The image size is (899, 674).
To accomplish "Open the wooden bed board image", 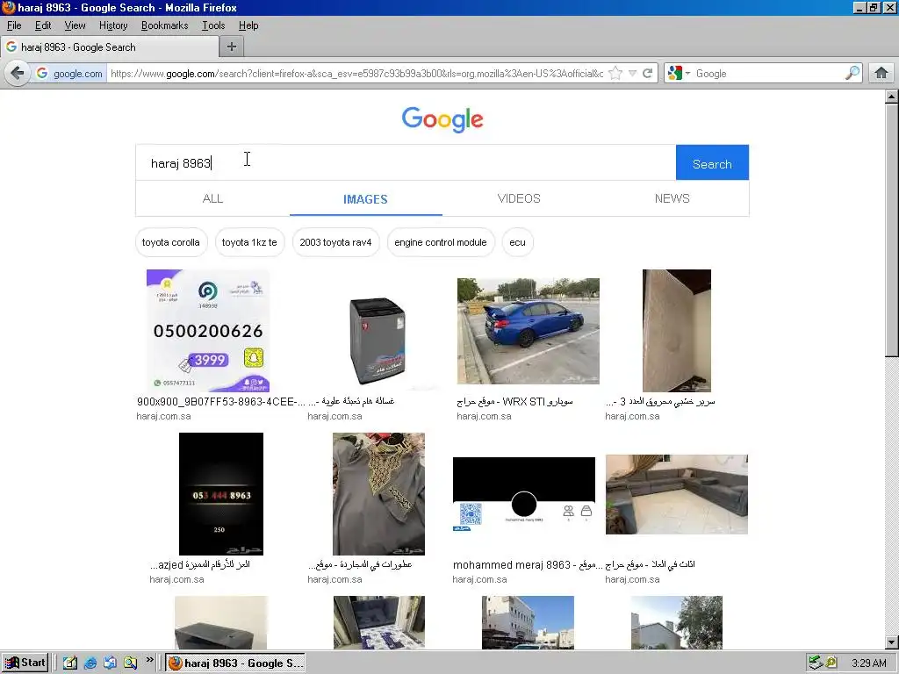I will (x=677, y=331).
